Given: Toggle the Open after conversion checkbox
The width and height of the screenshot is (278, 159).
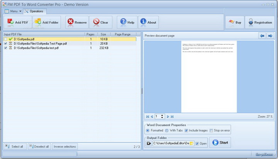Looking at the screenshot, I should click(197, 144).
